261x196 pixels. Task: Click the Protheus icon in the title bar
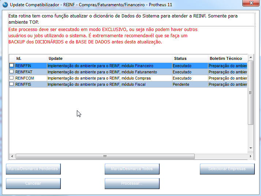point(5,5)
